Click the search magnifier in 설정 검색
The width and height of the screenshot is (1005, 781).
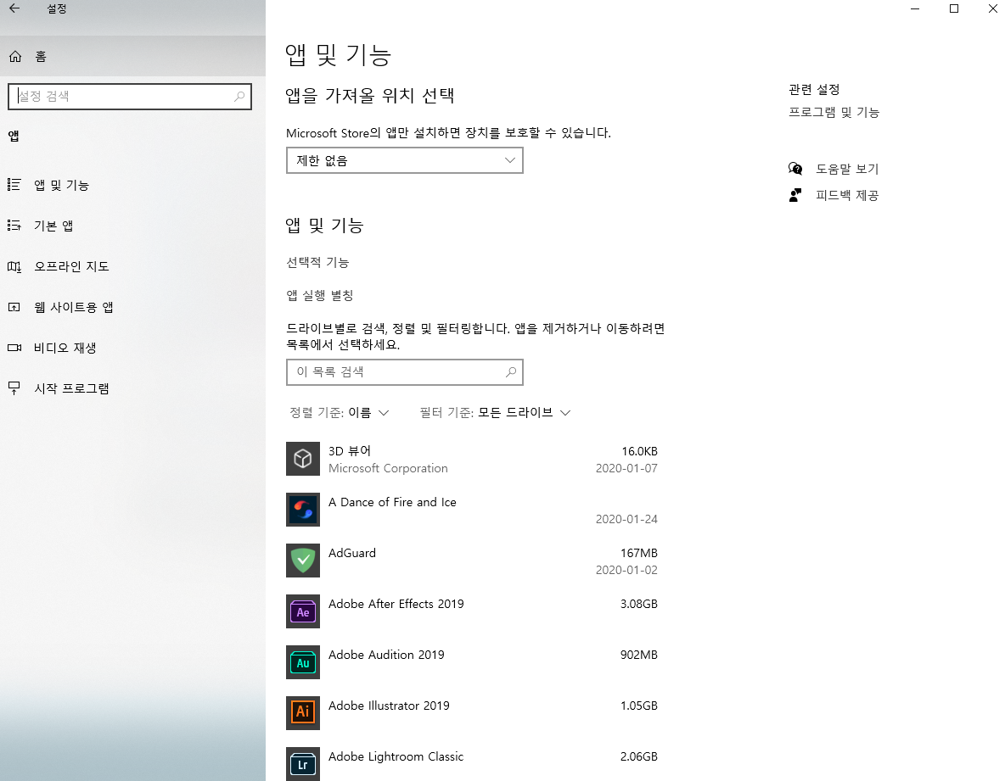coord(239,96)
